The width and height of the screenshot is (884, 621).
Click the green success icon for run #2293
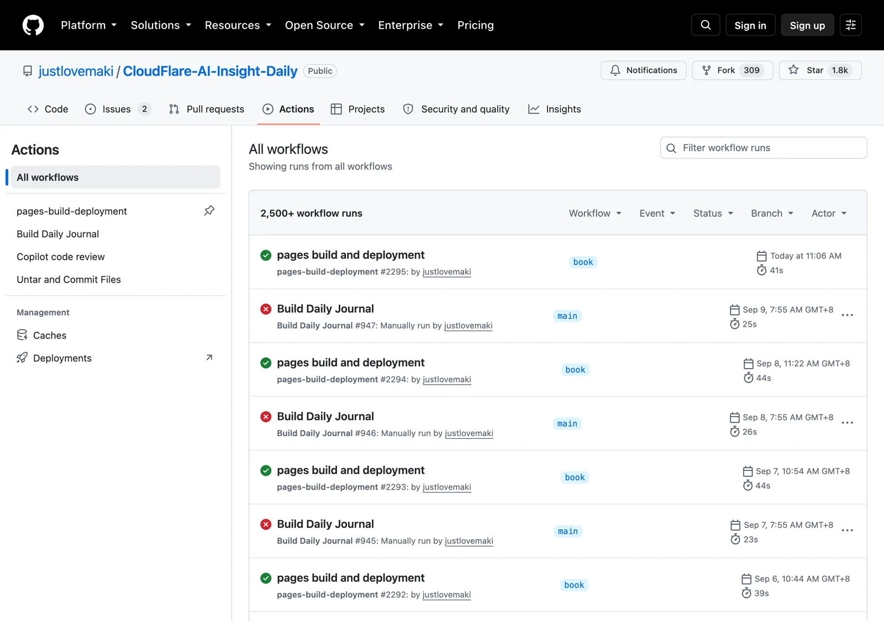coord(266,470)
